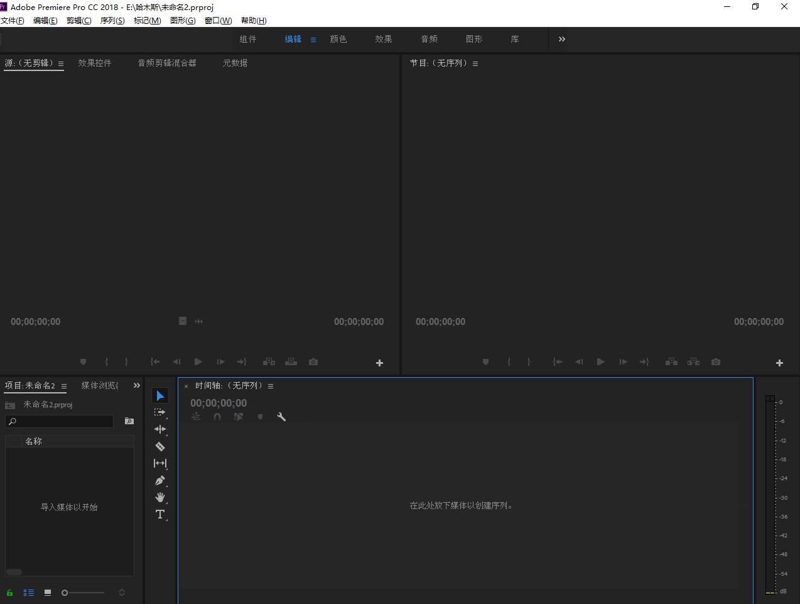Select the Pen tool in the toolbox
The width and height of the screenshot is (800, 604).
point(160,481)
